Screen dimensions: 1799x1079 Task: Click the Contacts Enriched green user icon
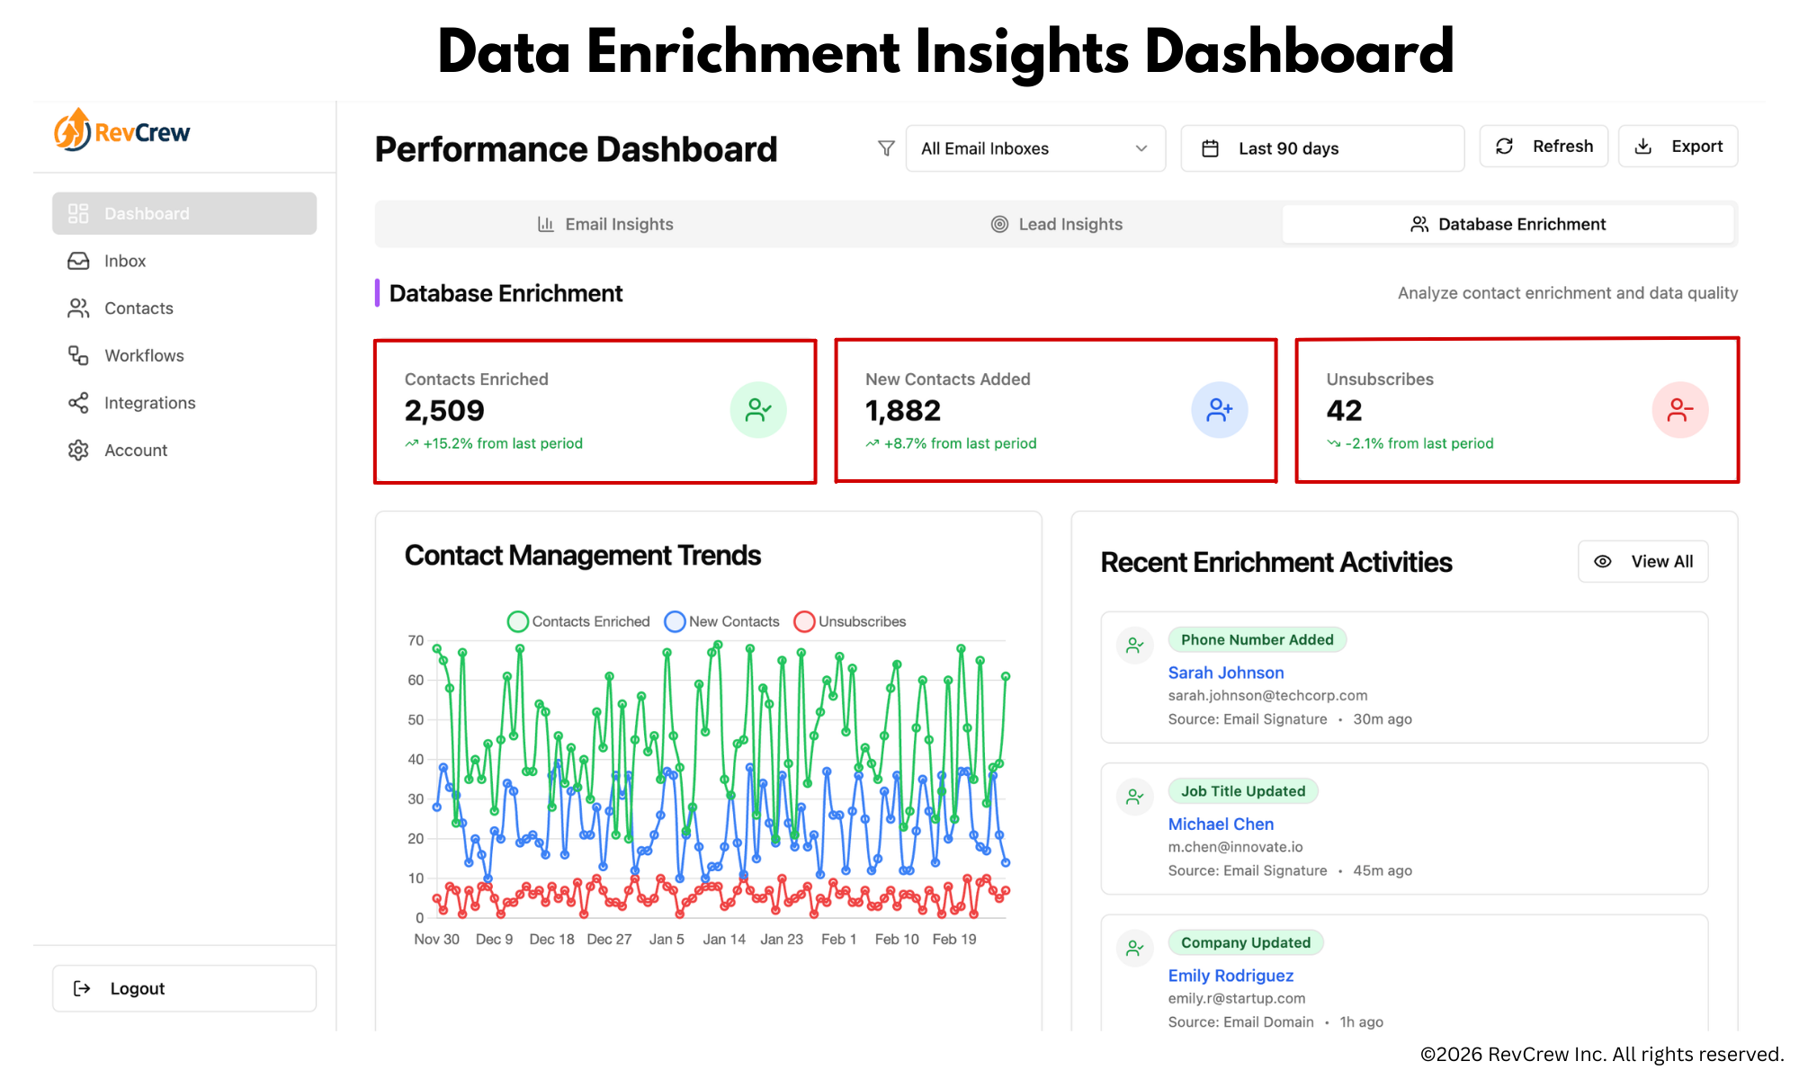[x=758, y=410]
